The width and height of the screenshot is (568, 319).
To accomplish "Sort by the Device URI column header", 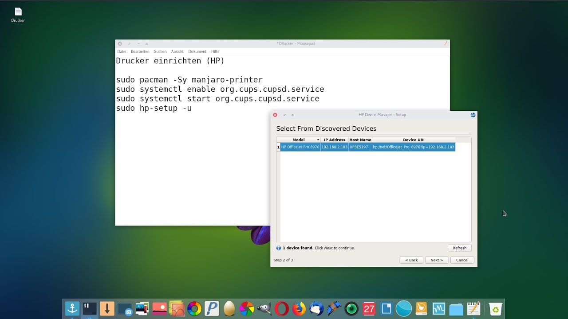I will (x=414, y=140).
